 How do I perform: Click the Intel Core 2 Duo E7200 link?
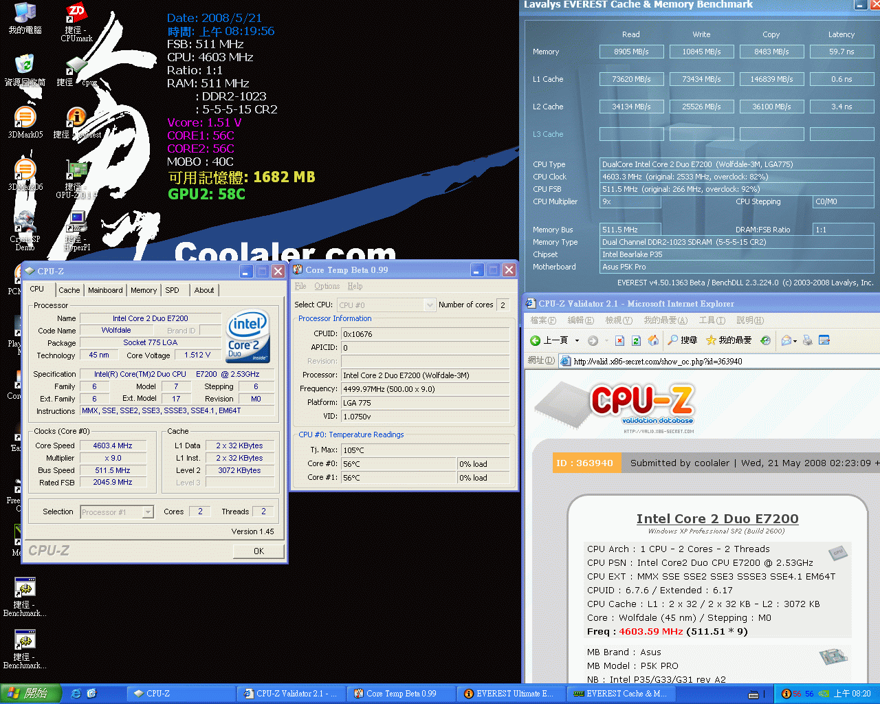[x=717, y=518]
